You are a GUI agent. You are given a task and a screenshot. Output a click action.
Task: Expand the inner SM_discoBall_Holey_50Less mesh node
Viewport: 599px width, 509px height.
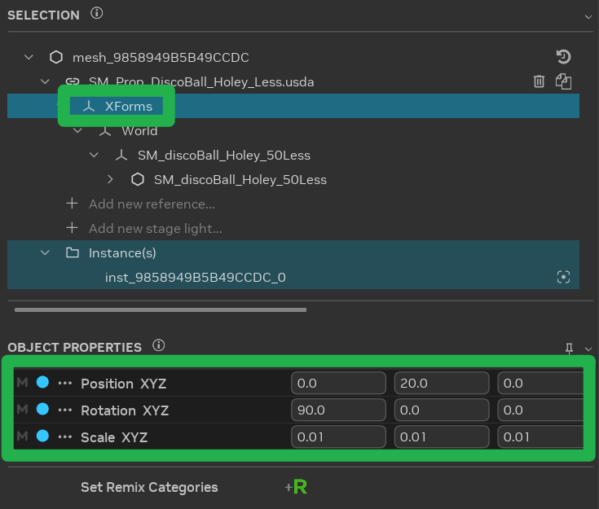pyautogui.click(x=111, y=180)
